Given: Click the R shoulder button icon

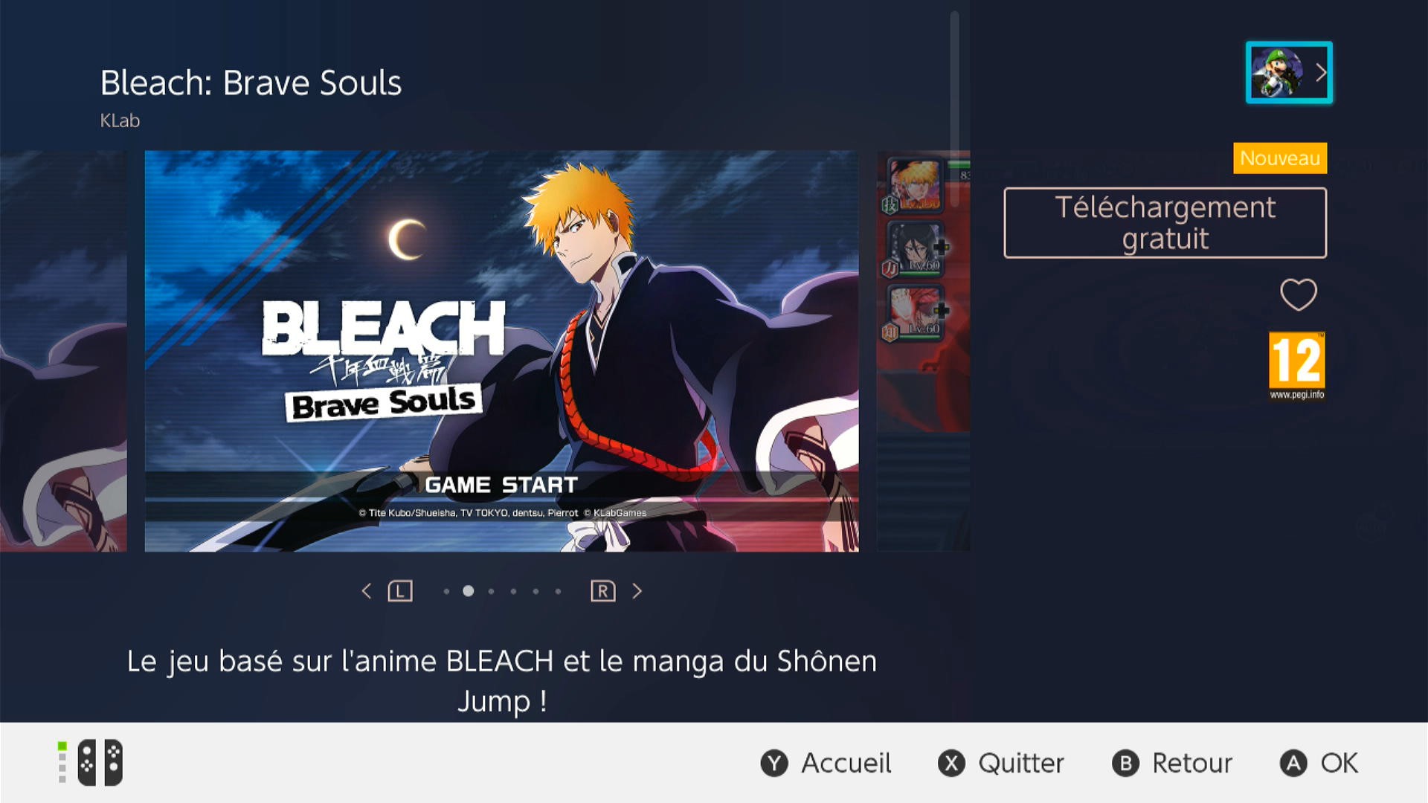Looking at the screenshot, I should (x=603, y=591).
